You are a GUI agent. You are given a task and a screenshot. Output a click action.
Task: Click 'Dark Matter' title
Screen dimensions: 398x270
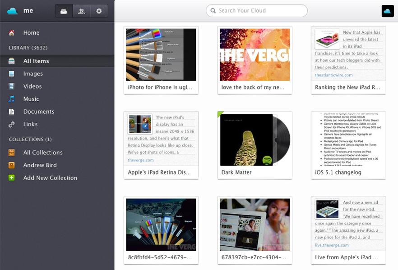(236, 172)
